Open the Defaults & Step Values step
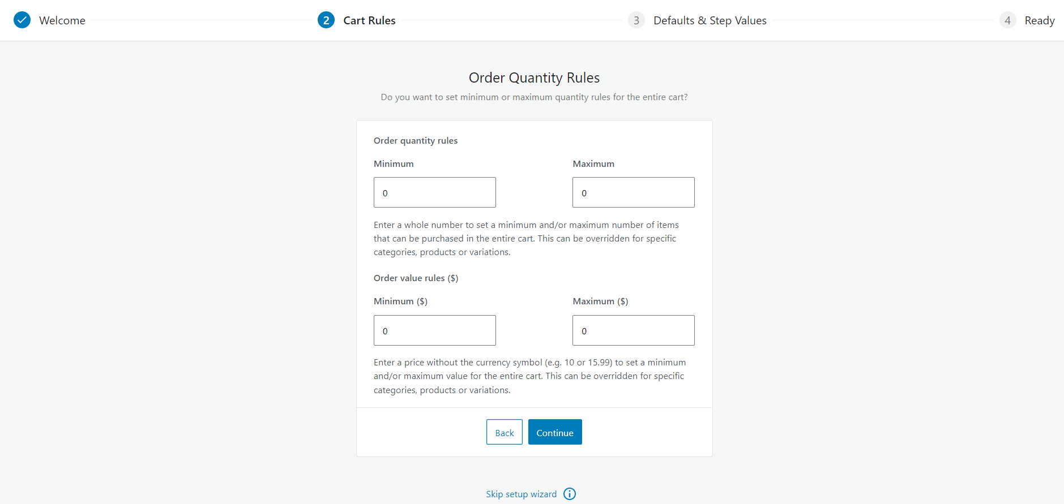1064x504 pixels. pyautogui.click(x=710, y=20)
